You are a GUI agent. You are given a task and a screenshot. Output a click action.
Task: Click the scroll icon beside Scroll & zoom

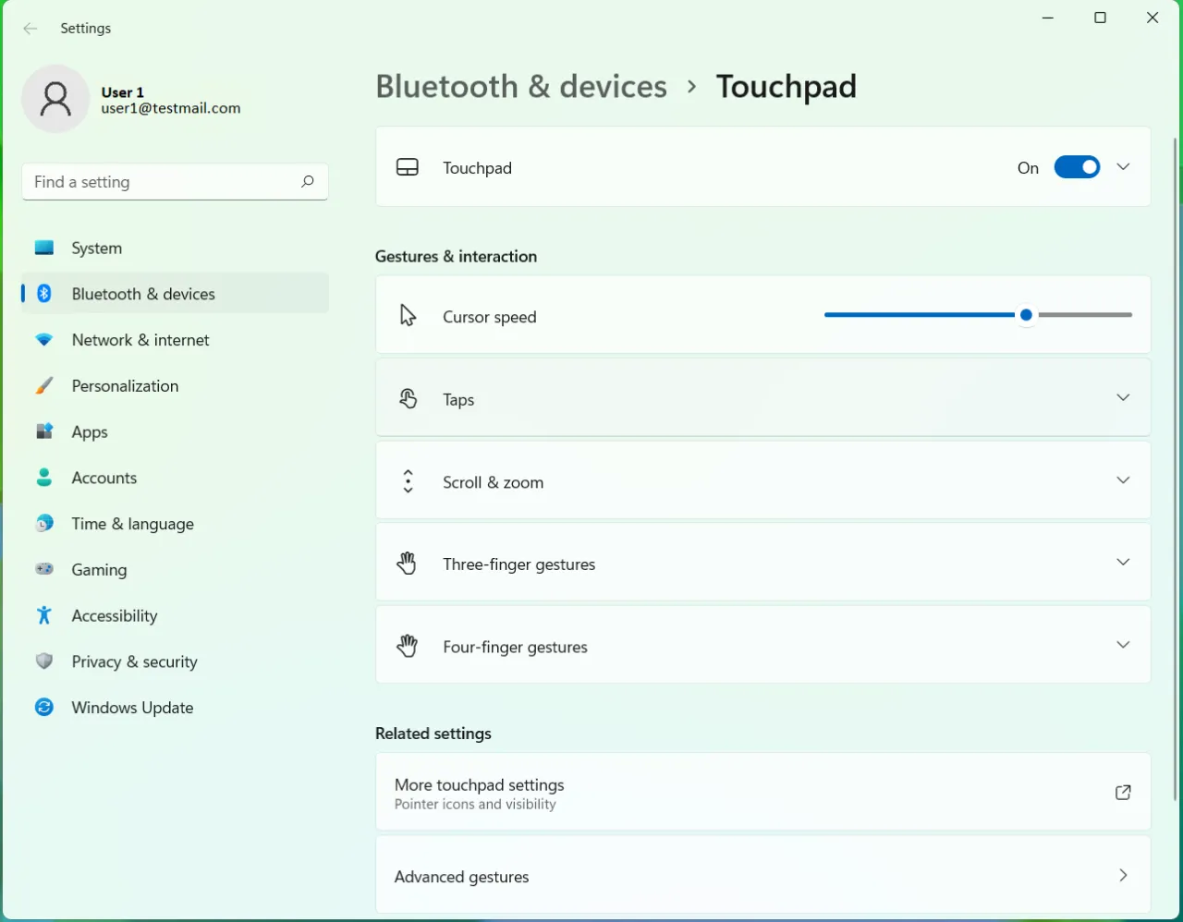coord(408,480)
